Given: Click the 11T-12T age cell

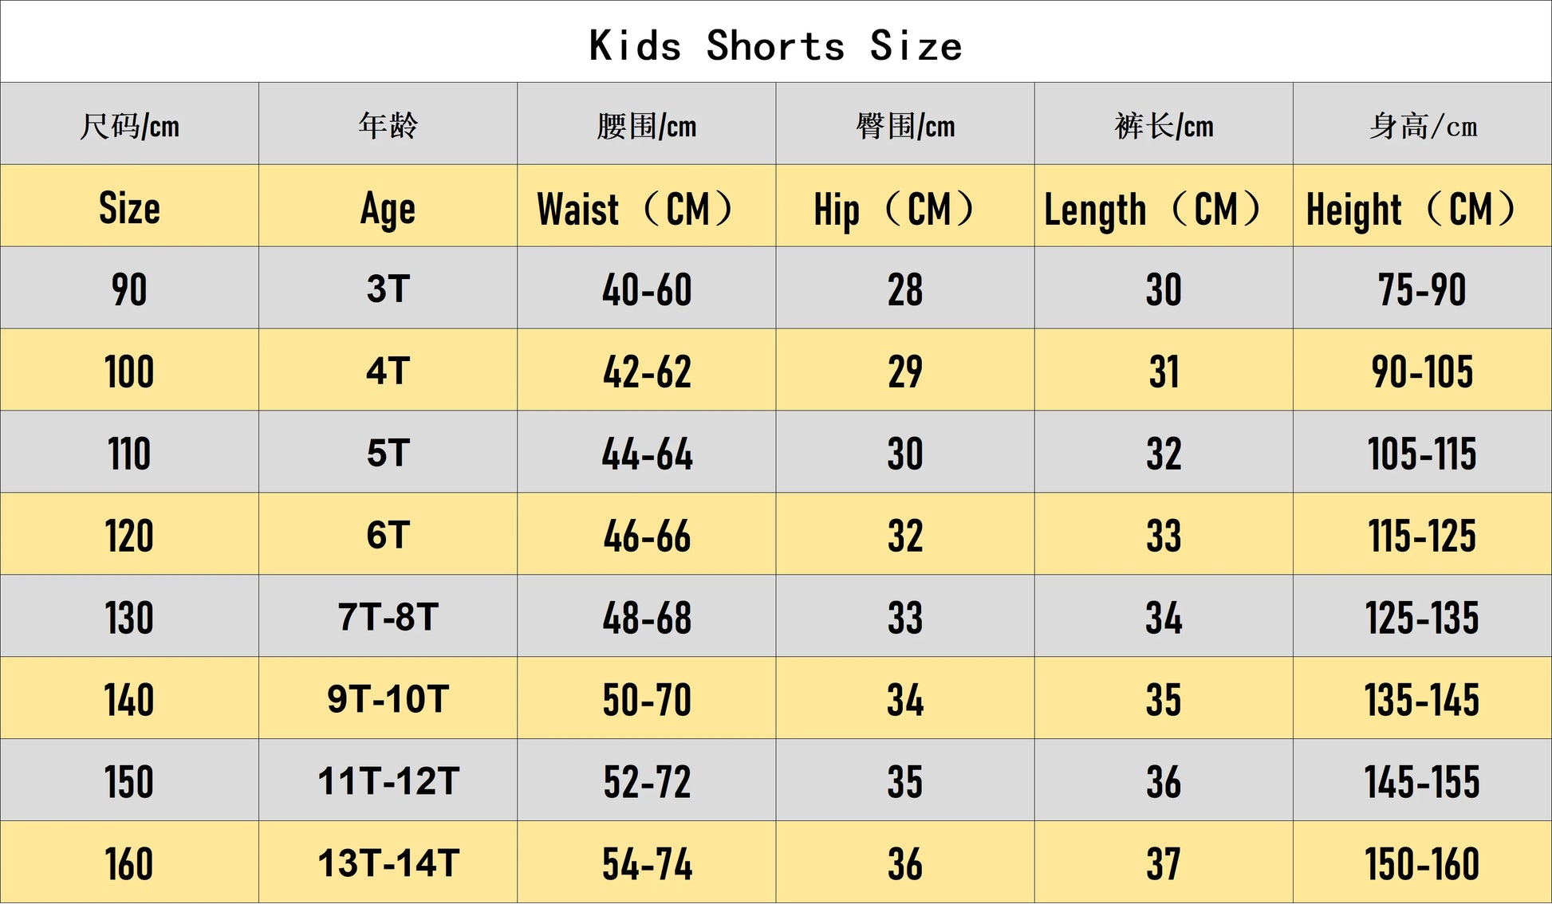Looking at the screenshot, I should pos(388,780).
